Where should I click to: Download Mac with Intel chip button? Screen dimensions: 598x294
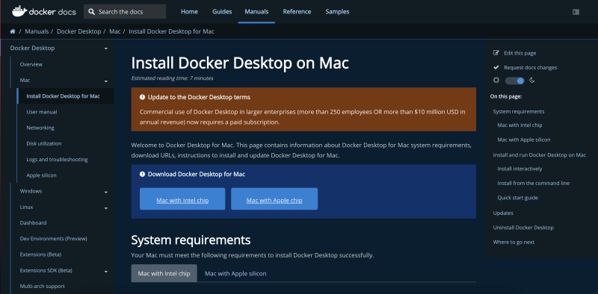pos(182,198)
